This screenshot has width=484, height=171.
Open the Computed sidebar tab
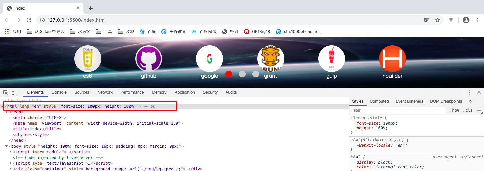pyautogui.click(x=379, y=101)
